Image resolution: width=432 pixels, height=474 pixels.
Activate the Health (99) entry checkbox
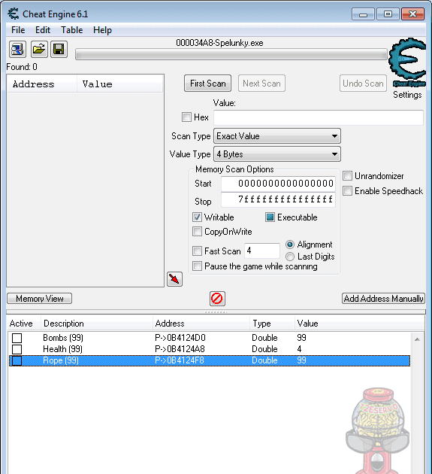click(17, 349)
